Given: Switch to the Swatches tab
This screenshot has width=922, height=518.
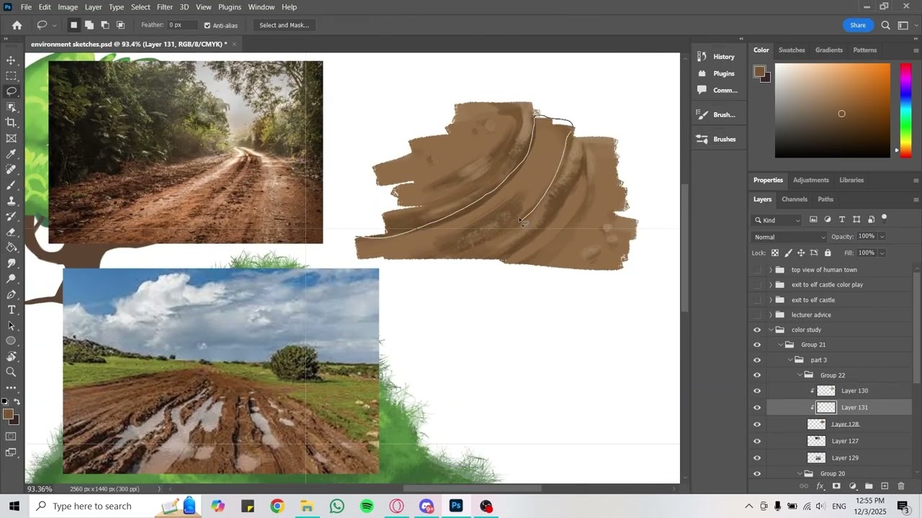Looking at the screenshot, I should point(792,50).
